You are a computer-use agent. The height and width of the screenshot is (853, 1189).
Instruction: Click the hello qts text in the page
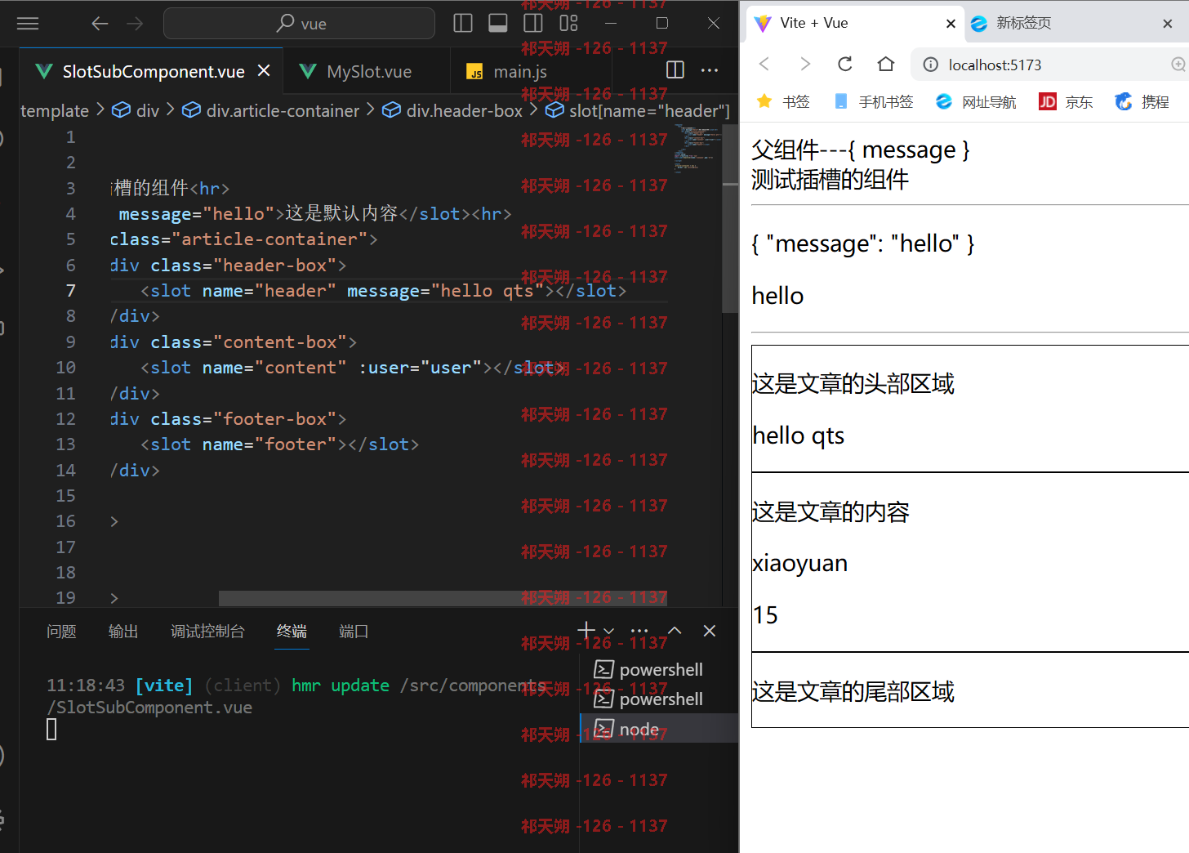[x=799, y=436]
